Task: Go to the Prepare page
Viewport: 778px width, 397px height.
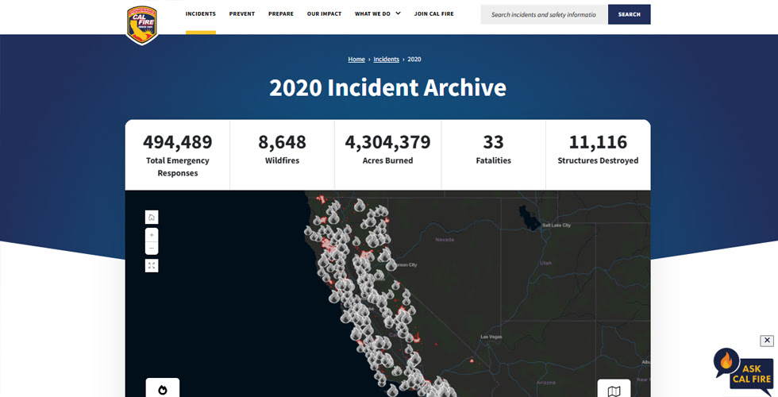Action: [x=281, y=14]
